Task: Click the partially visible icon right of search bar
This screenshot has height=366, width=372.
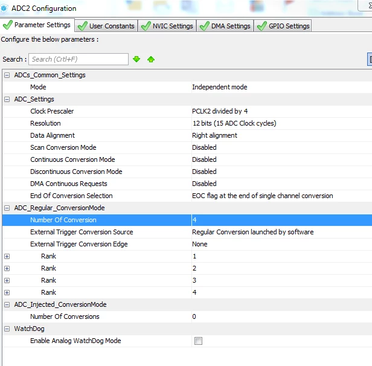Action: pyautogui.click(x=370, y=59)
